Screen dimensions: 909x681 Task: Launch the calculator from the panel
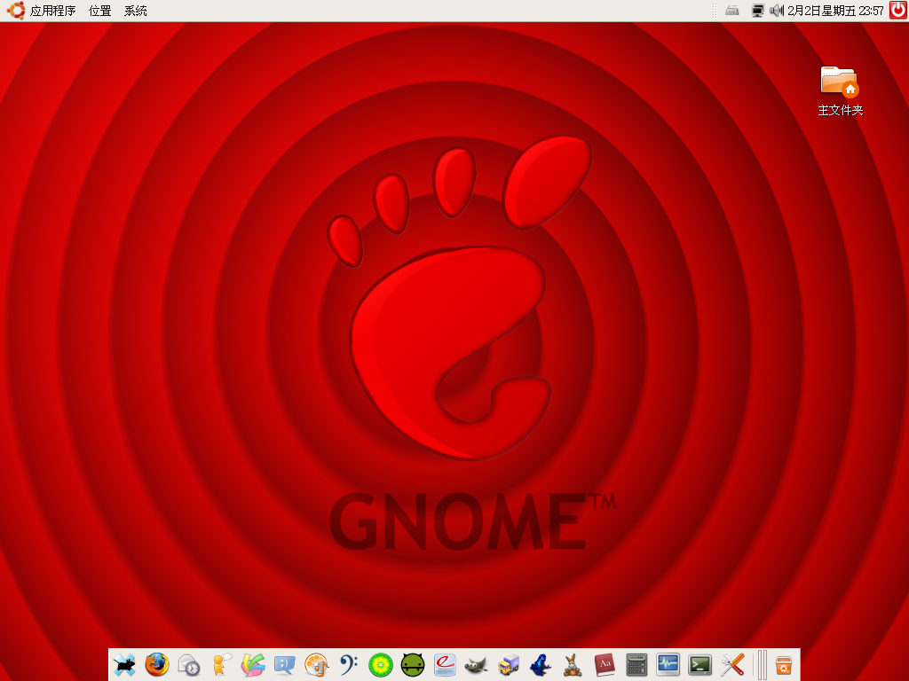tap(636, 665)
